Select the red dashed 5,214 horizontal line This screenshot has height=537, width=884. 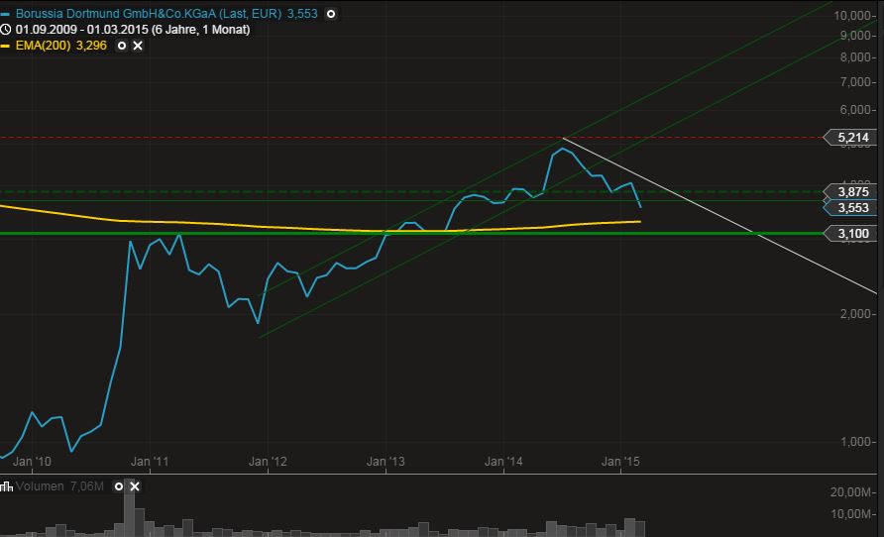[x=411, y=138]
